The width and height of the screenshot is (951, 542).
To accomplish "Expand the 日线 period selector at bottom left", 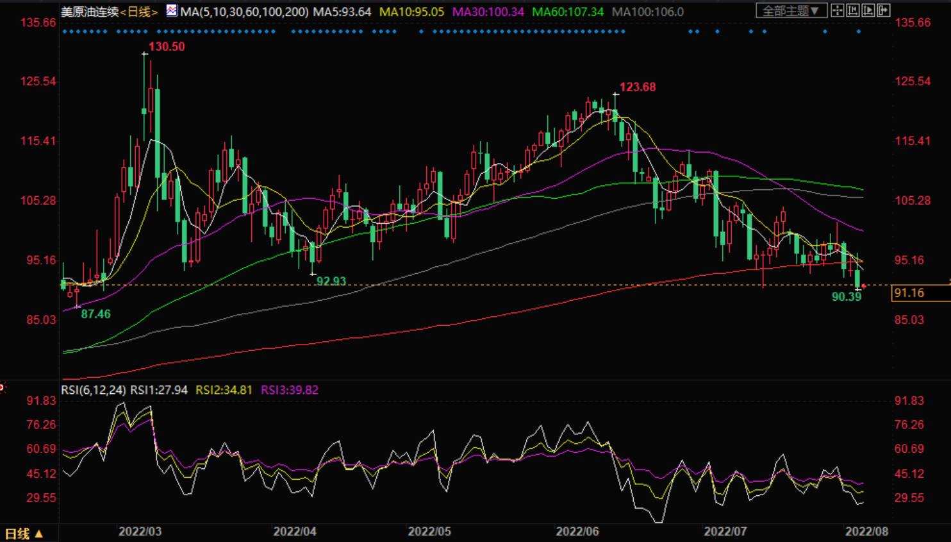I will point(24,534).
